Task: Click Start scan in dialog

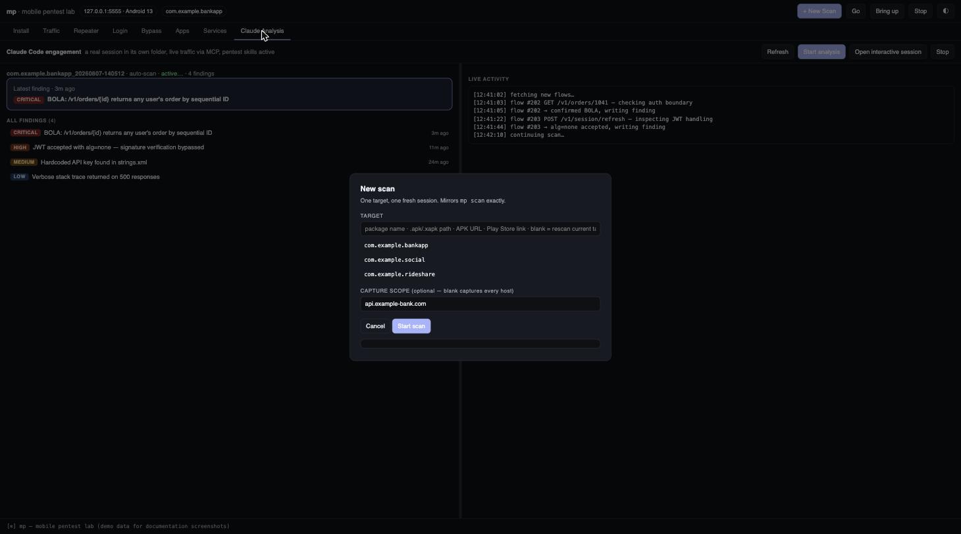Action: coord(411,326)
